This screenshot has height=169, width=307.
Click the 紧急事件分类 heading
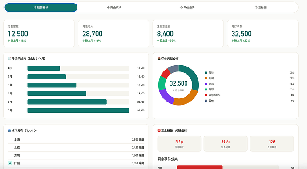[167, 159]
